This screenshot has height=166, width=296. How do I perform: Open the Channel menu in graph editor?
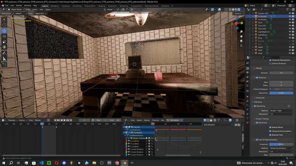point(155,120)
